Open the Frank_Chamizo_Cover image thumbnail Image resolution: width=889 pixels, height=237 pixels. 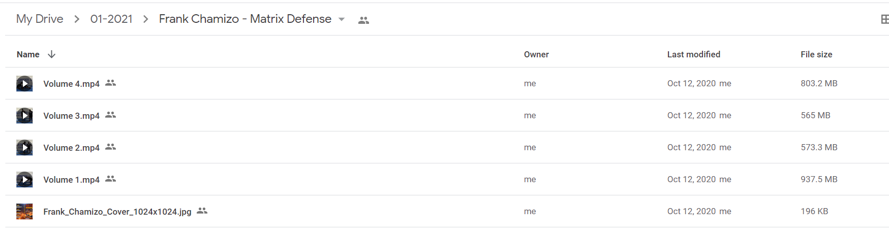click(24, 211)
